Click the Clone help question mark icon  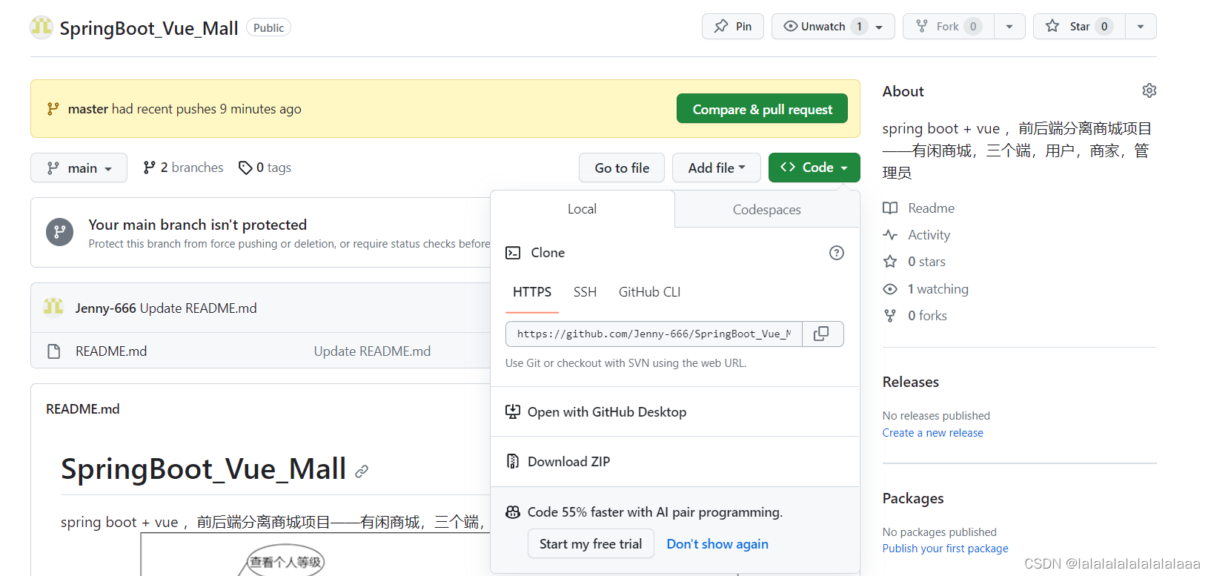(x=837, y=253)
